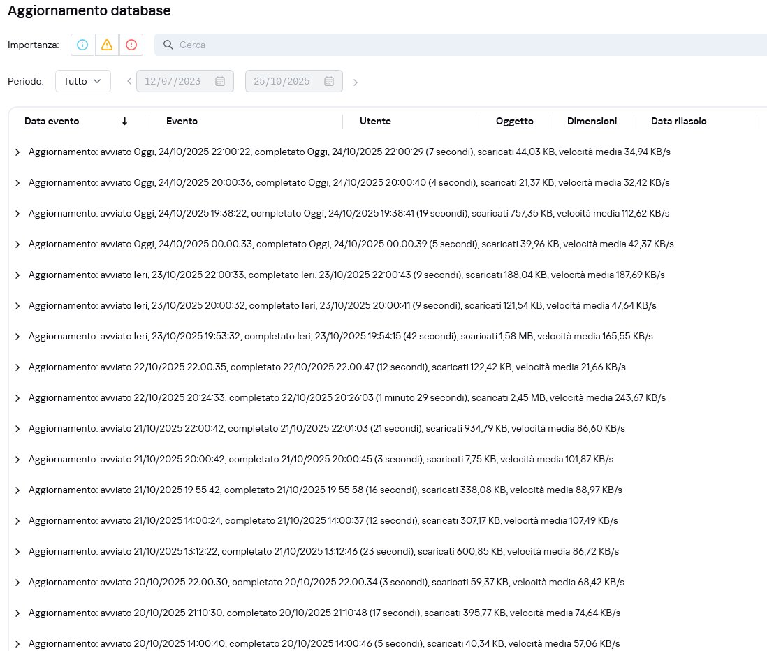This screenshot has width=767, height=651.
Task: Open calendar for start date 12/07/2023
Action: (219, 81)
